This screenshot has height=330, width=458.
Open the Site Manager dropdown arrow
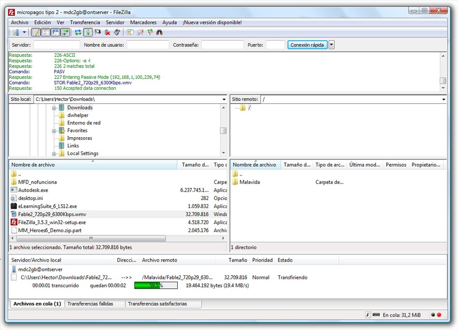pos(24,32)
